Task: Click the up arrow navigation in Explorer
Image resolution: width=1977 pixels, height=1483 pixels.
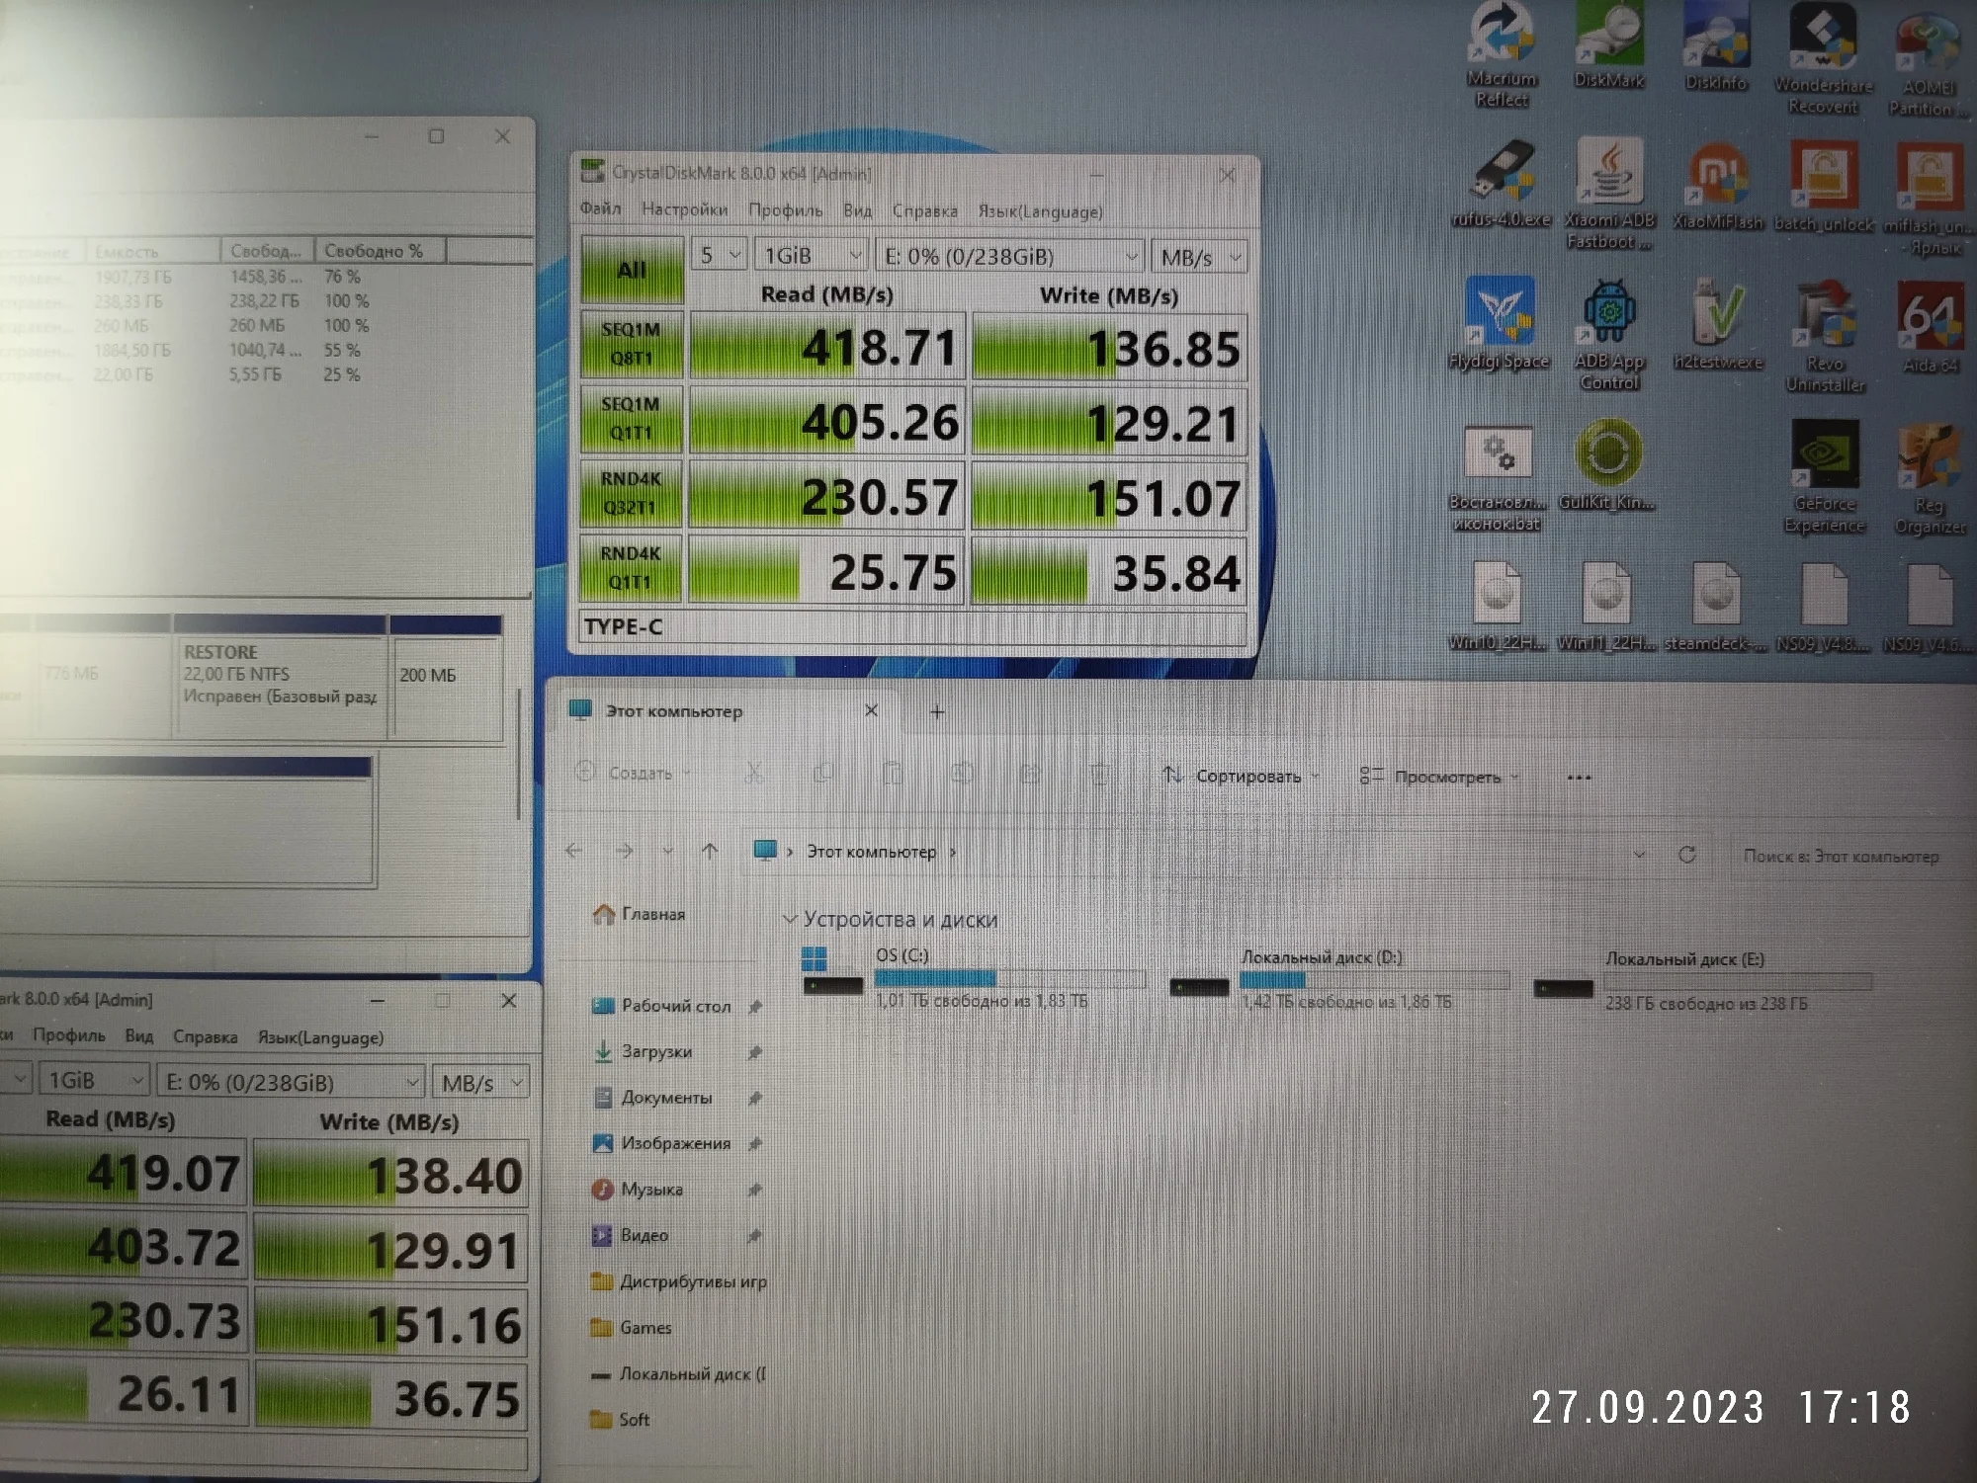Action: (710, 851)
